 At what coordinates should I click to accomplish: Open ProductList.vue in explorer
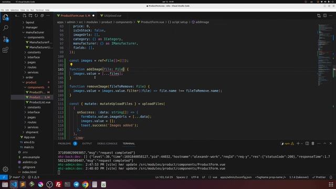pos(40,102)
